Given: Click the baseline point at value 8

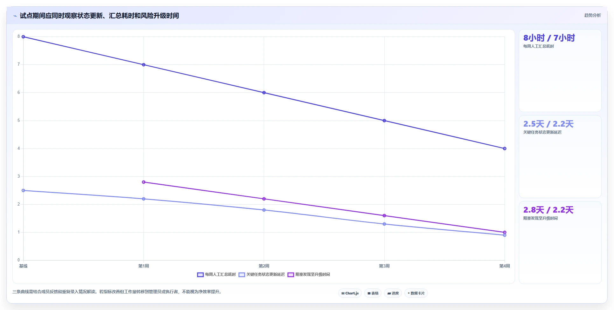Looking at the screenshot, I should click(23, 37).
